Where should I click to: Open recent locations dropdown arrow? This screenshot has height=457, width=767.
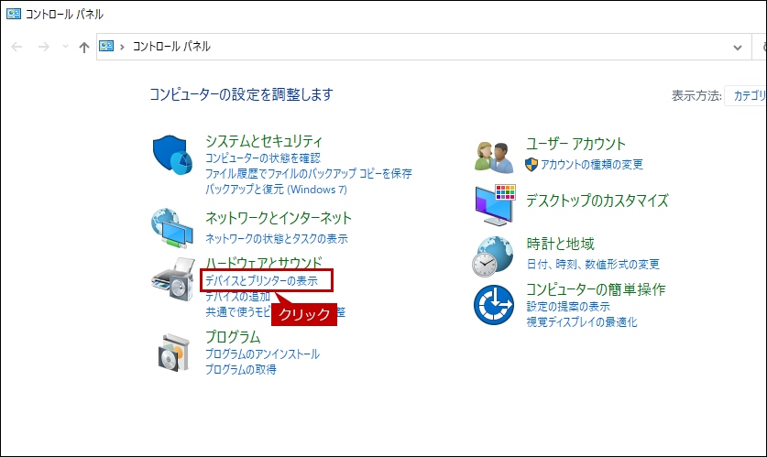tap(65, 47)
